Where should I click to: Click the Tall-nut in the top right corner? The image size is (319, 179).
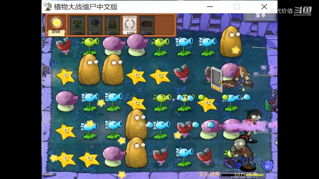[231, 41]
